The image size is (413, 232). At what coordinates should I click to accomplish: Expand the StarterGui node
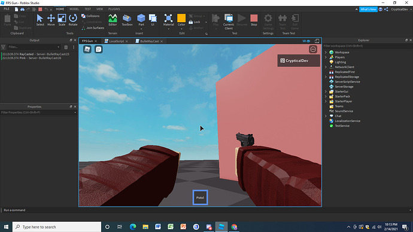click(x=326, y=91)
